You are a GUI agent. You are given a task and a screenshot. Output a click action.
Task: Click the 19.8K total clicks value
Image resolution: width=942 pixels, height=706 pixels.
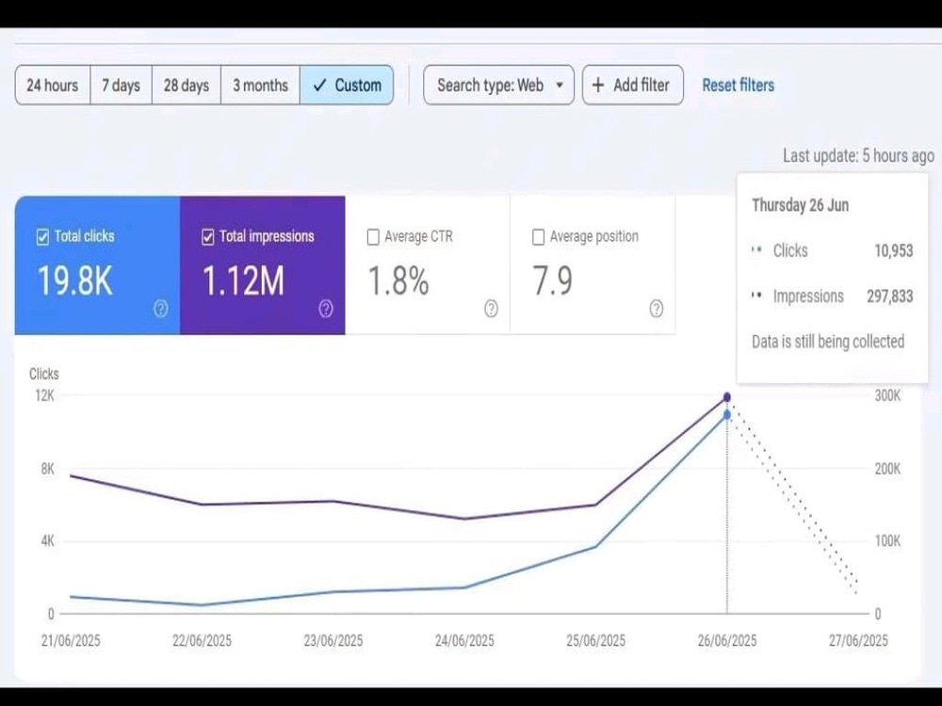(x=74, y=281)
